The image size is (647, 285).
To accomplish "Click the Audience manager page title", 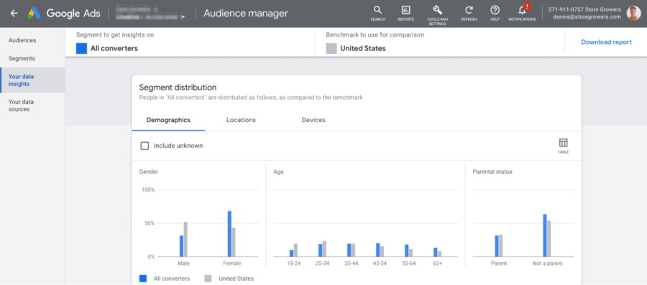I will (x=246, y=13).
